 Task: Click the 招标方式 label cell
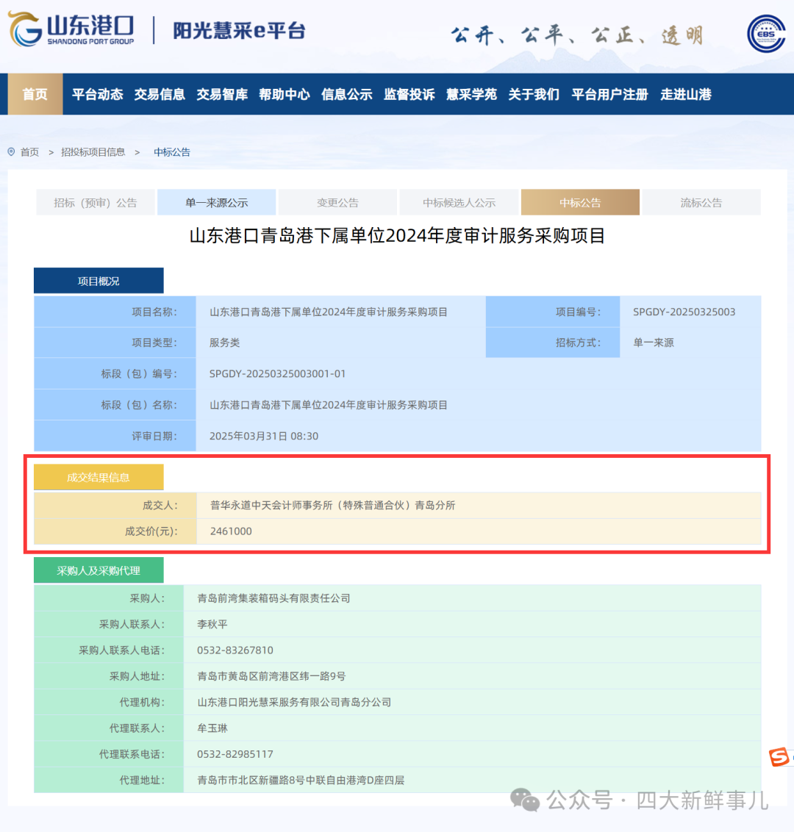pyautogui.click(x=553, y=343)
